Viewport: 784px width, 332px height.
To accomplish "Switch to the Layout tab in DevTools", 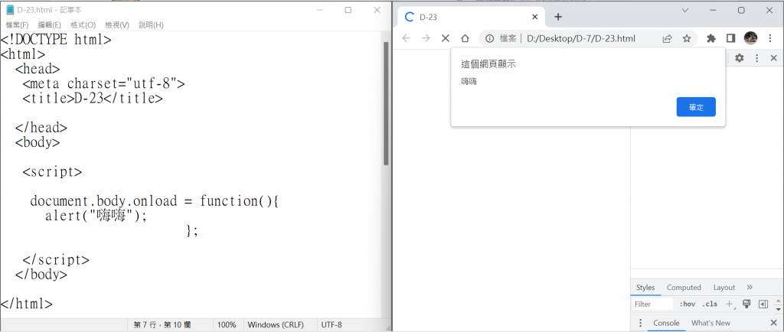I will point(724,288).
